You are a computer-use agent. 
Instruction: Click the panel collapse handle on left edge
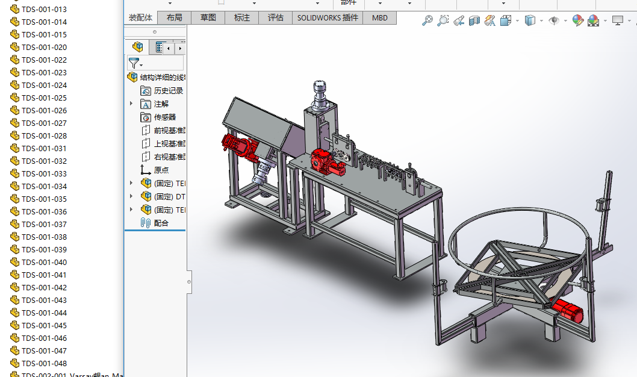[189, 281]
